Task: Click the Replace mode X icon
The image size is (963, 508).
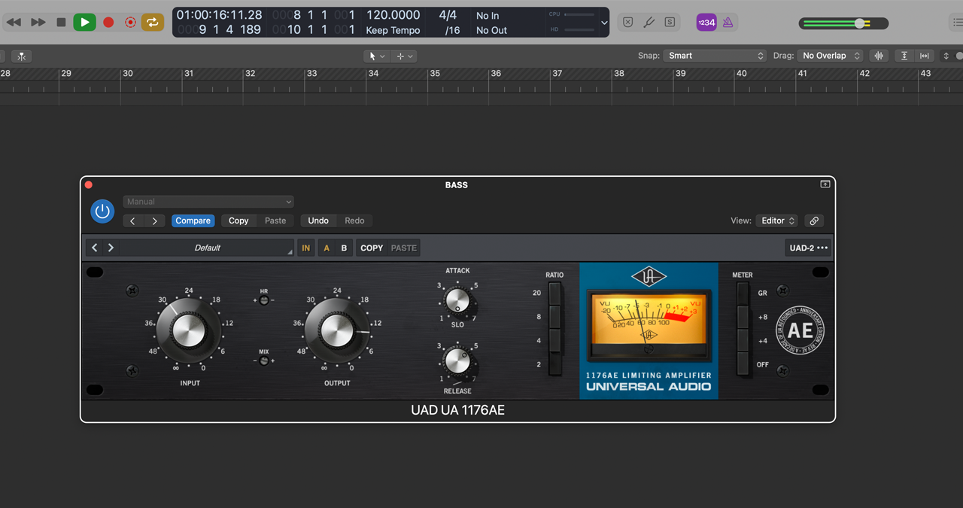Action: (627, 23)
